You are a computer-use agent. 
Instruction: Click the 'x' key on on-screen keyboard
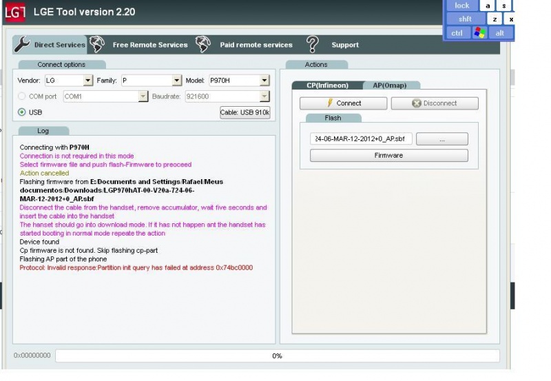click(x=510, y=19)
